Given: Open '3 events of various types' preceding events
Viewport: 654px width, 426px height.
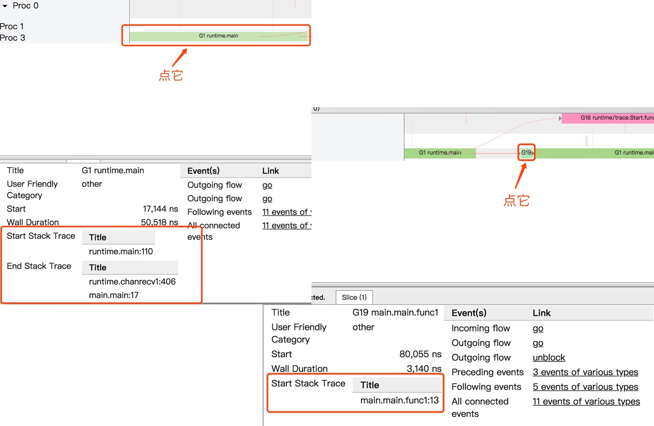Looking at the screenshot, I should pyautogui.click(x=585, y=372).
